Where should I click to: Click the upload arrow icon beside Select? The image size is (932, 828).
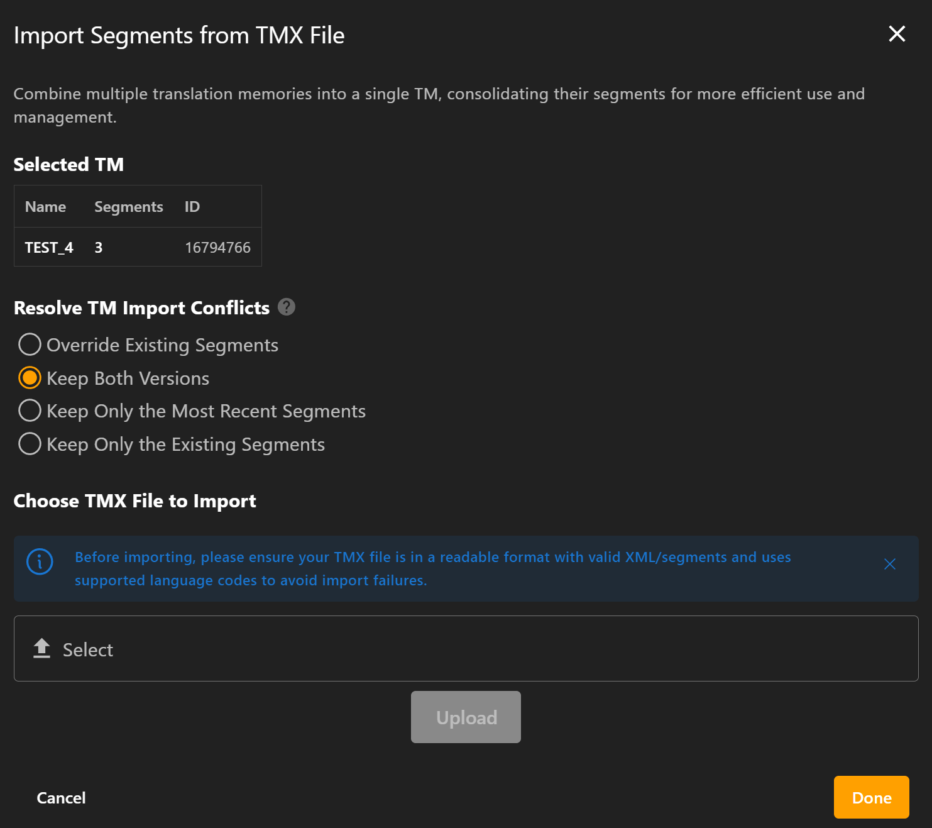pos(41,648)
